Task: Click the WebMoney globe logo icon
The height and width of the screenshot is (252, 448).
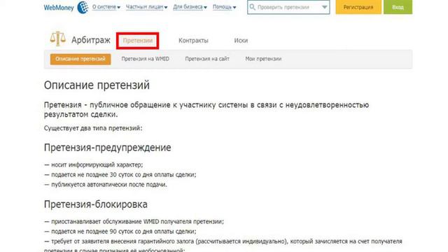Action: (x=83, y=7)
